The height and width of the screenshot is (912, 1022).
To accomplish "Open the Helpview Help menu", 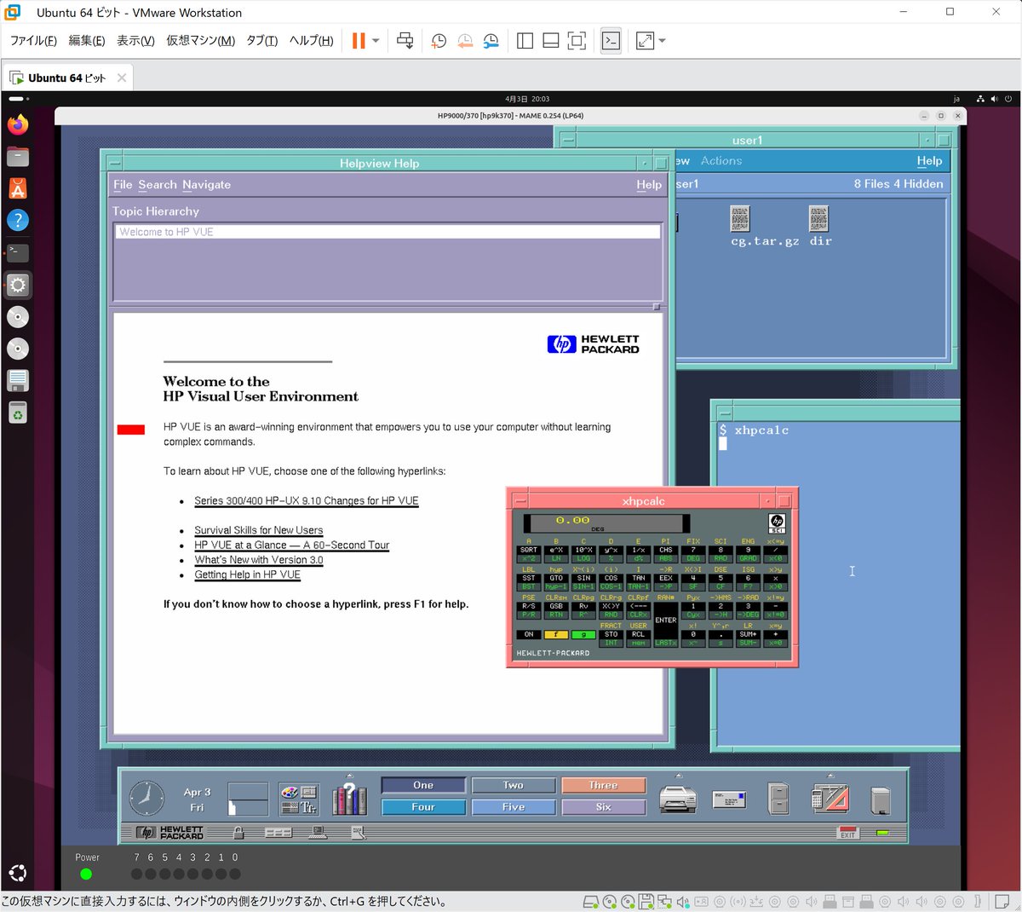I will pos(649,185).
